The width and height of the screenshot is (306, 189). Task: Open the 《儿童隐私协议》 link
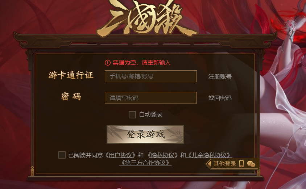pos(209,155)
